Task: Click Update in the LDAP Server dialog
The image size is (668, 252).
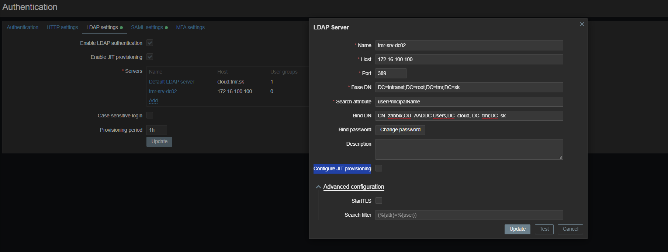Action: (517, 229)
